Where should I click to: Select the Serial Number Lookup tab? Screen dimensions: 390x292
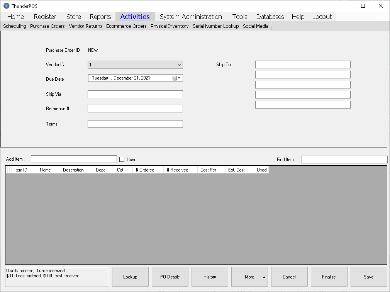[215, 26]
